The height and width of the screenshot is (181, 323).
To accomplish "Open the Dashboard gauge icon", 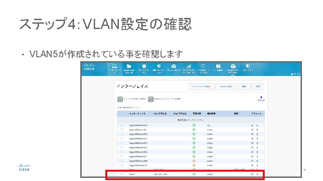I will pyautogui.click(x=174, y=66).
